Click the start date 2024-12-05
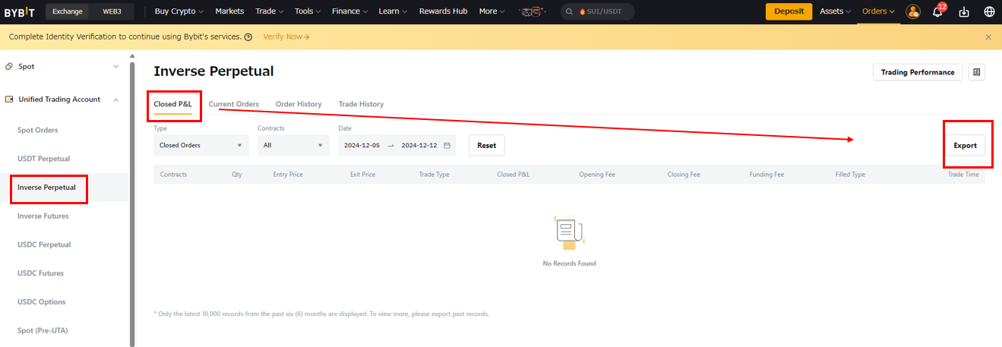 tap(362, 145)
